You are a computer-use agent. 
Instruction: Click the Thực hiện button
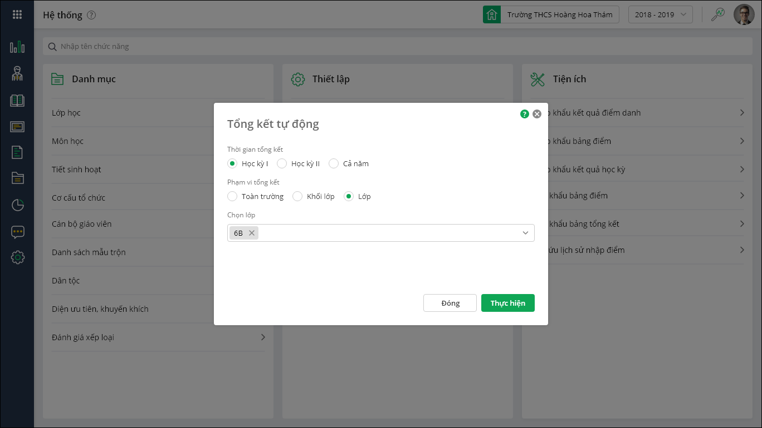[x=507, y=303]
